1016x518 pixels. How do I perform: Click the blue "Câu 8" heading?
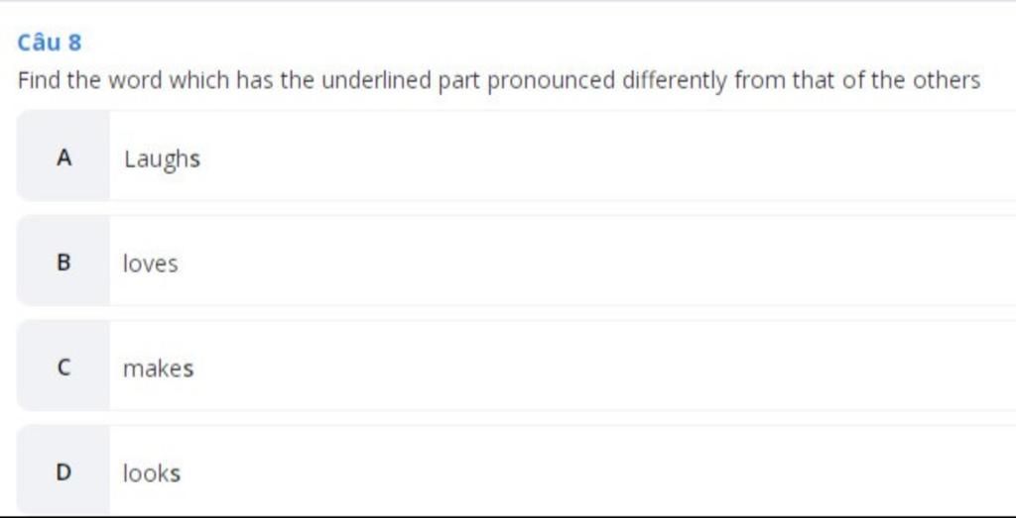(50, 43)
